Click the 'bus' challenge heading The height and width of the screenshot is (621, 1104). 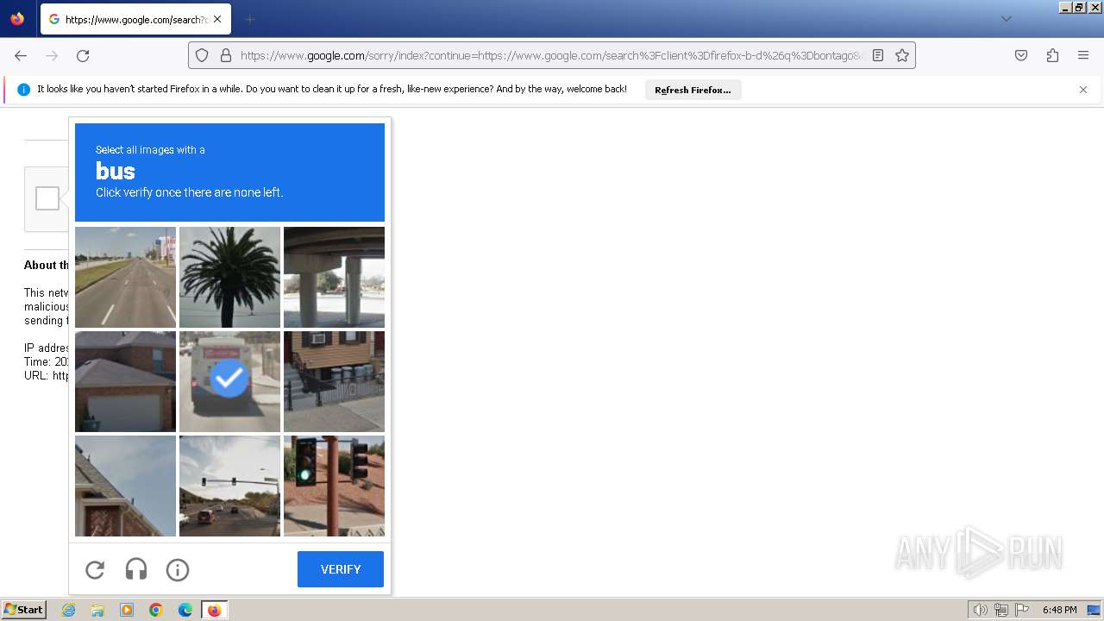[116, 171]
